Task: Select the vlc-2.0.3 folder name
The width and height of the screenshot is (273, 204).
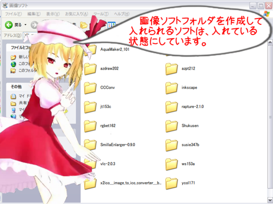Action: click(x=108, y=164)
